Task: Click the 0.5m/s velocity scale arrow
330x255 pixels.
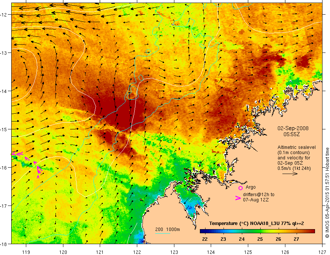Action: (x=290, y=174)
